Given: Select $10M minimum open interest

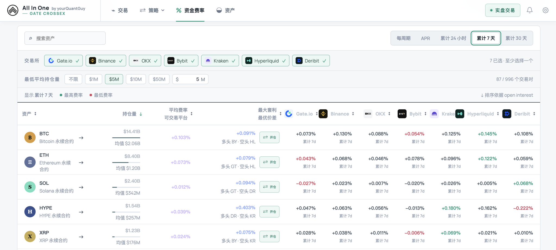Looking at the screenshot, I should tap(136, 79).
